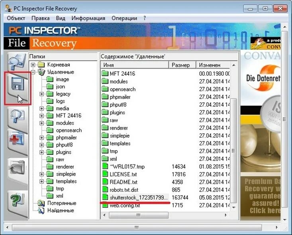Expand the Корневая tree node
This screenshot has width=292, height=235.
point(33,65)
